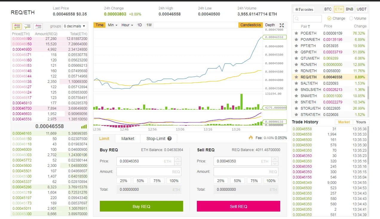Set the sell amount to 75%
This screenshot has height=219, width=380.
254,181
